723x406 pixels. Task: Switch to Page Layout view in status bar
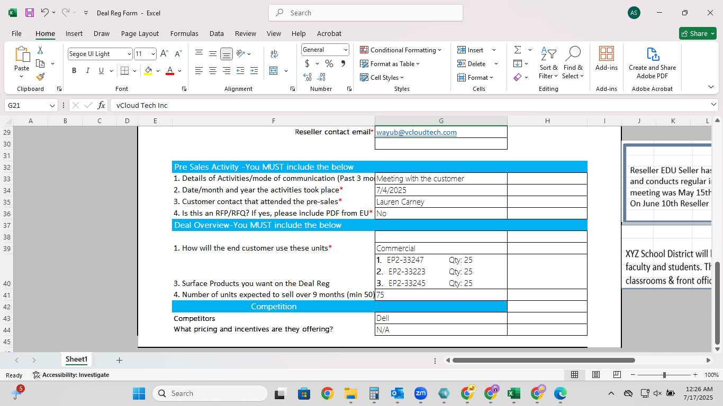[x=595, y=375]
